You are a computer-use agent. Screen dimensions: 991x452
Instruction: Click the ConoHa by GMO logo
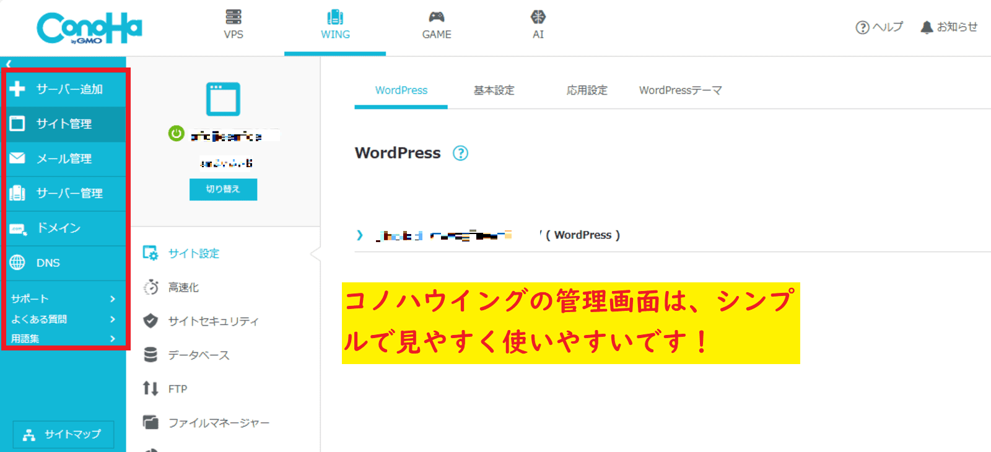[x=89, y=28]
